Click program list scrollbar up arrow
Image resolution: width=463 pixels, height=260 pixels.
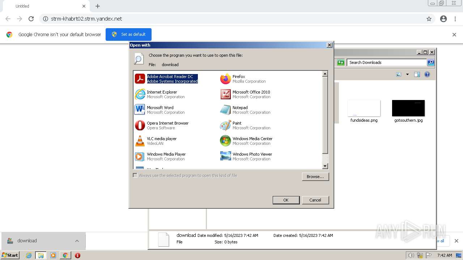point(325,74)
